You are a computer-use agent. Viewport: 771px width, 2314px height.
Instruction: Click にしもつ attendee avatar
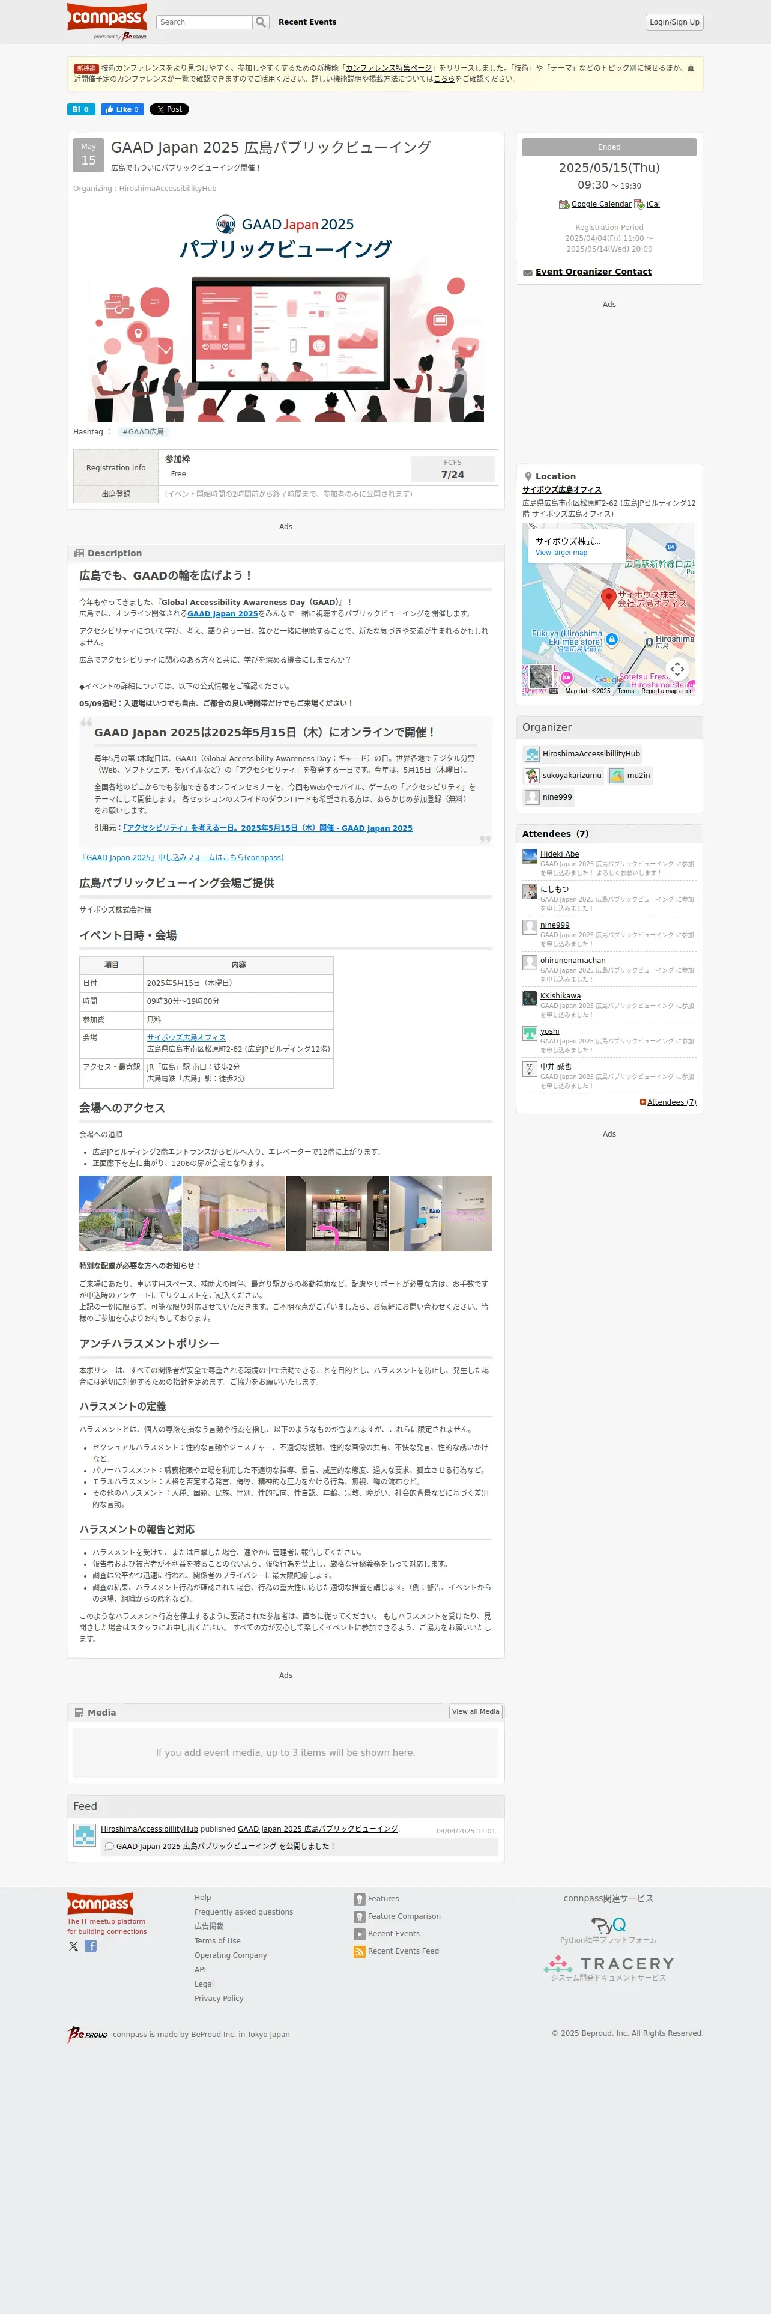pyautogui.click(x=530, y=892)
